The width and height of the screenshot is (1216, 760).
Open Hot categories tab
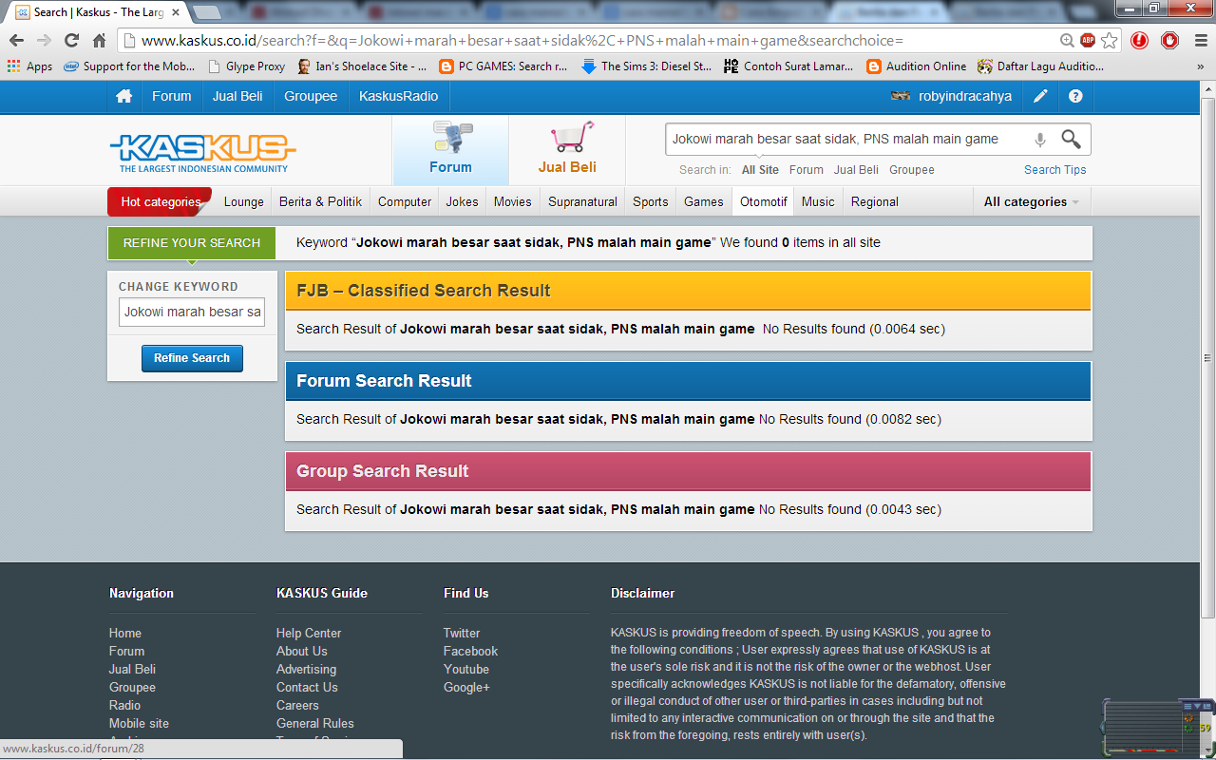pyautogui.click(x=160, y=201)
